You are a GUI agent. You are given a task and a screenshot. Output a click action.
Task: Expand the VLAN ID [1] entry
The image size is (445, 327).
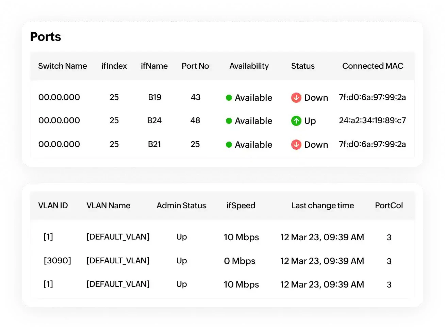point(48,237)
